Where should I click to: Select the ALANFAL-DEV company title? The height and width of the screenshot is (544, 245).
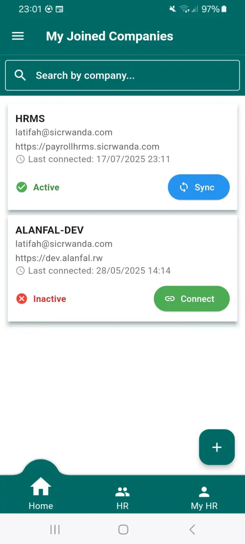tap(49, 230)
